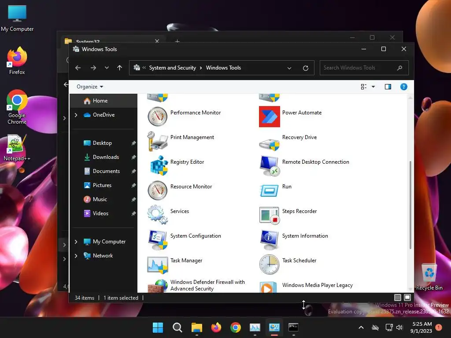The height and width of the screenshot is (338, 451).
Task: Go up one folder level
Action: (119, 68)
